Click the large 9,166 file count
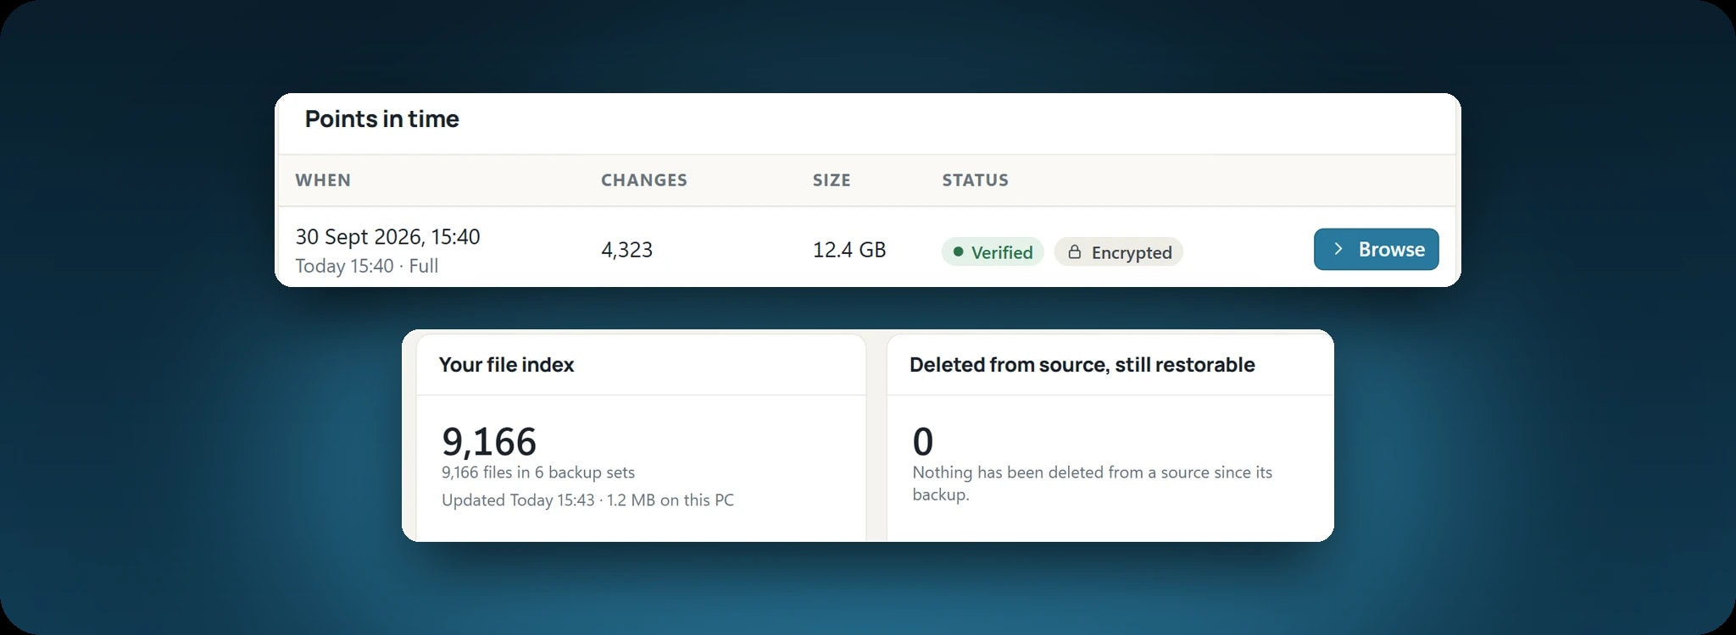1736x635 pixels. tap(489, 441)
